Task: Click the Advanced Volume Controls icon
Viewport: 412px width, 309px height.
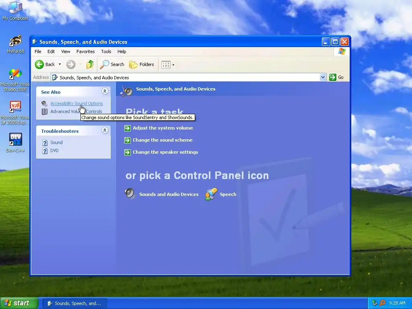Action: tap(44, 112)
